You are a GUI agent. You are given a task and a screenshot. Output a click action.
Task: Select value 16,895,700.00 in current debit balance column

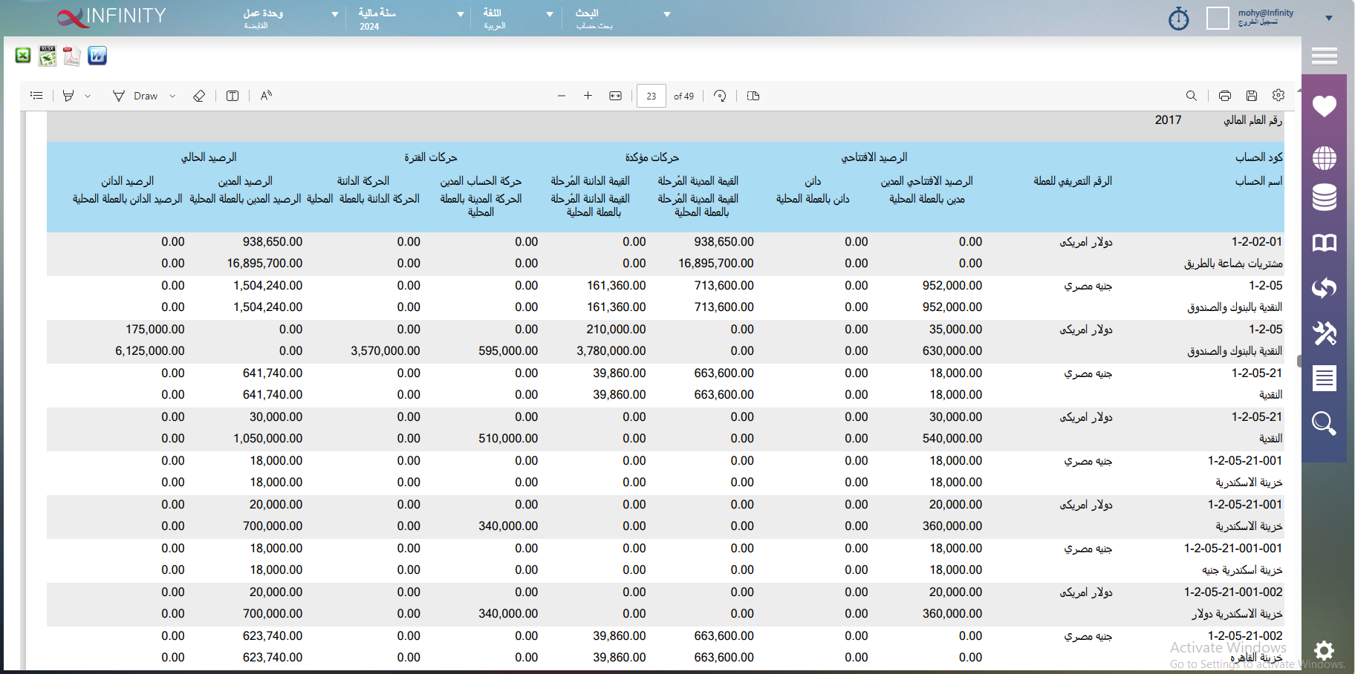(264, 263)
